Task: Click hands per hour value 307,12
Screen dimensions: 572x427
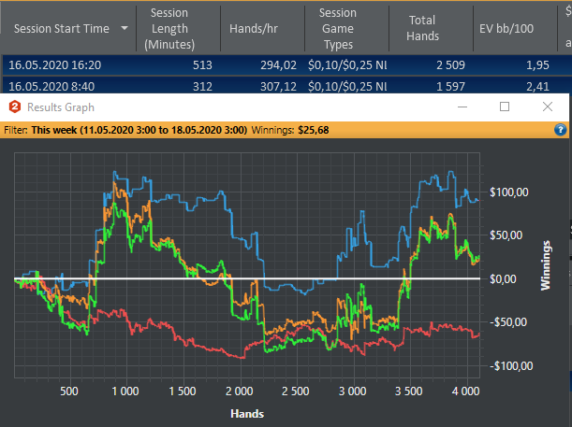Action: [278, 86]
